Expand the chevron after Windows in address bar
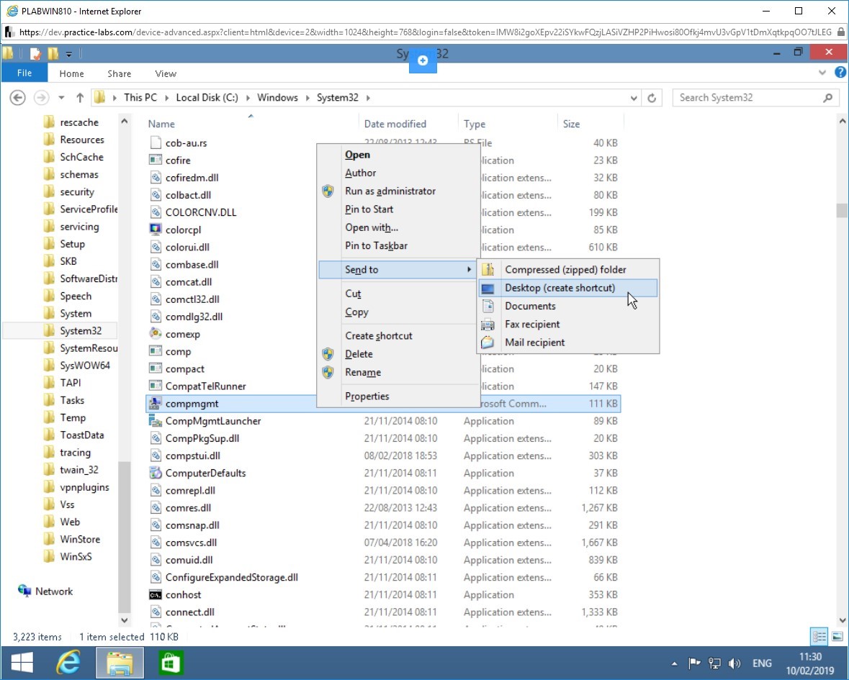The height and width of the screenshot is (680, 849). pos(307,98)
